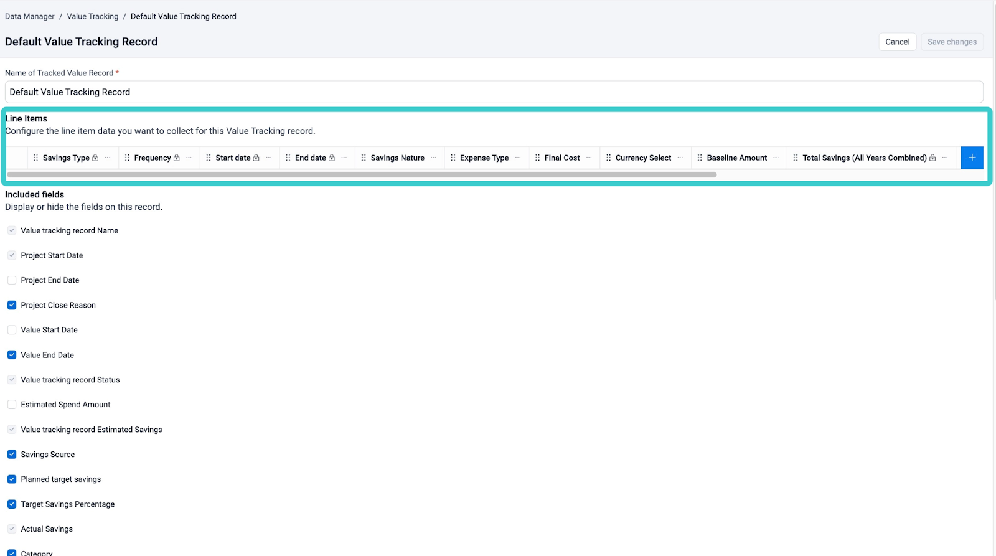Click the blue plus add column button

pyautogui.click(x=972, y=158)
